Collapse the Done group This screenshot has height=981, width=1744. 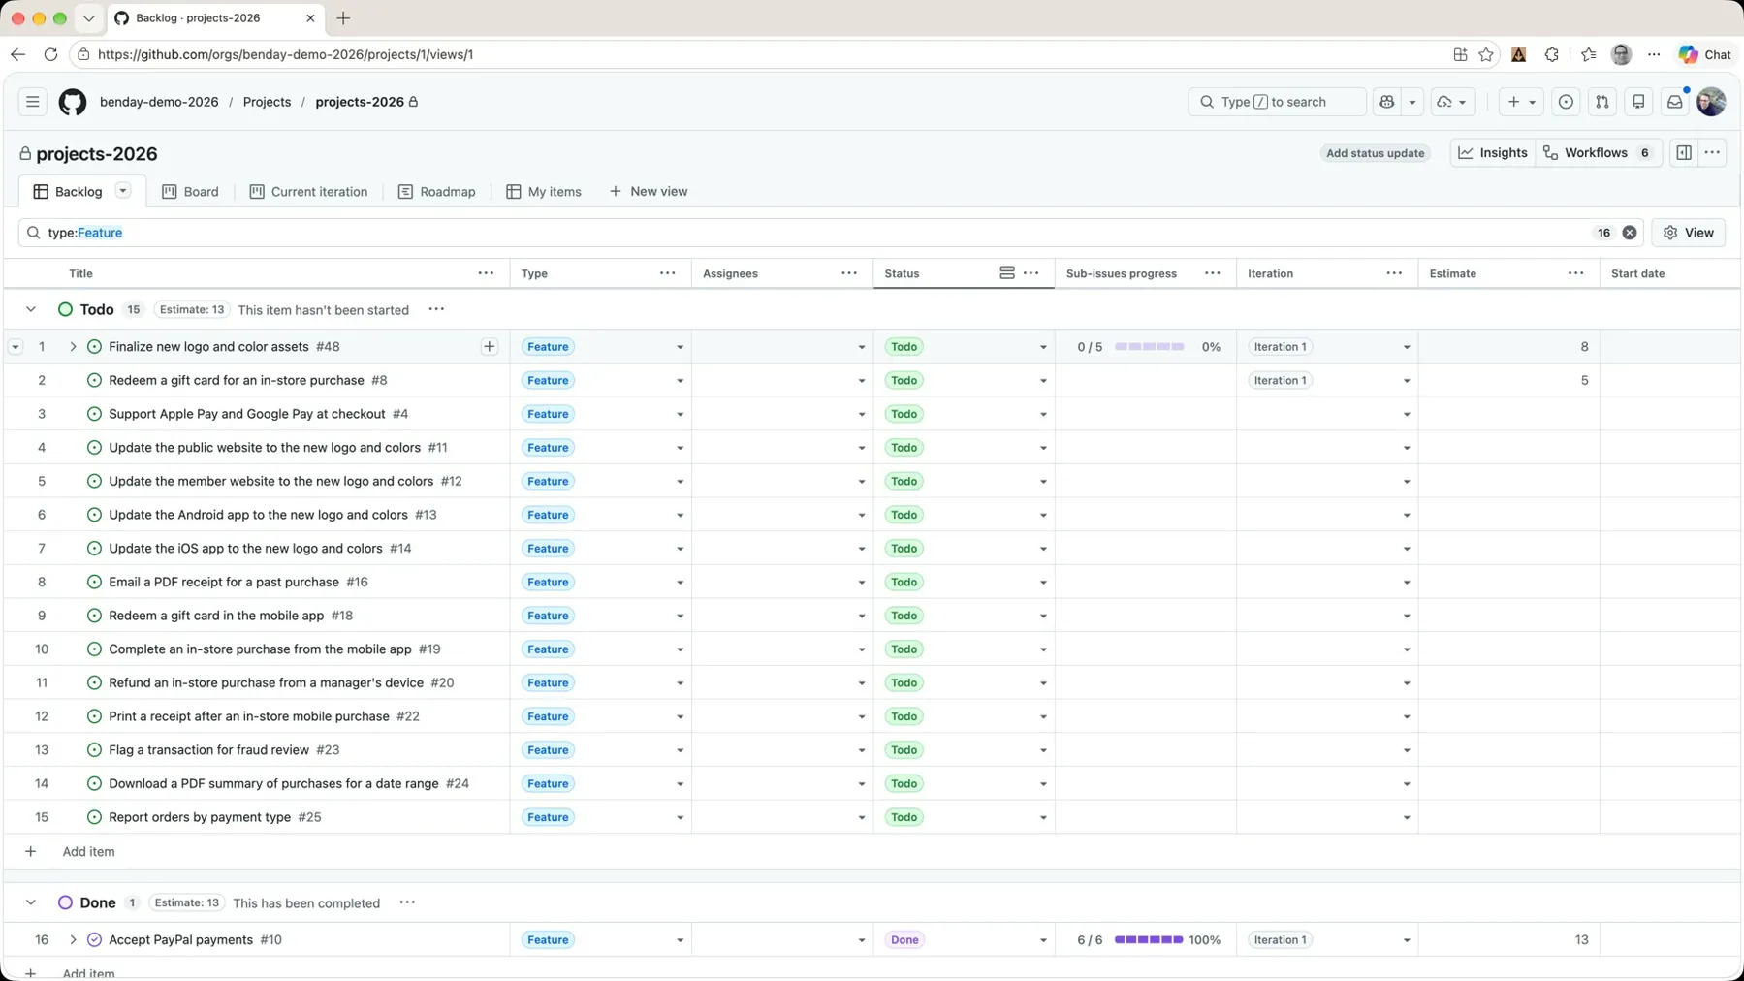(31, 902)
